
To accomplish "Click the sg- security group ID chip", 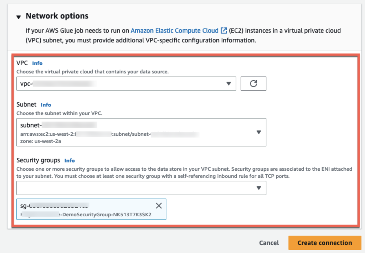I will click(x=55, y=206).
